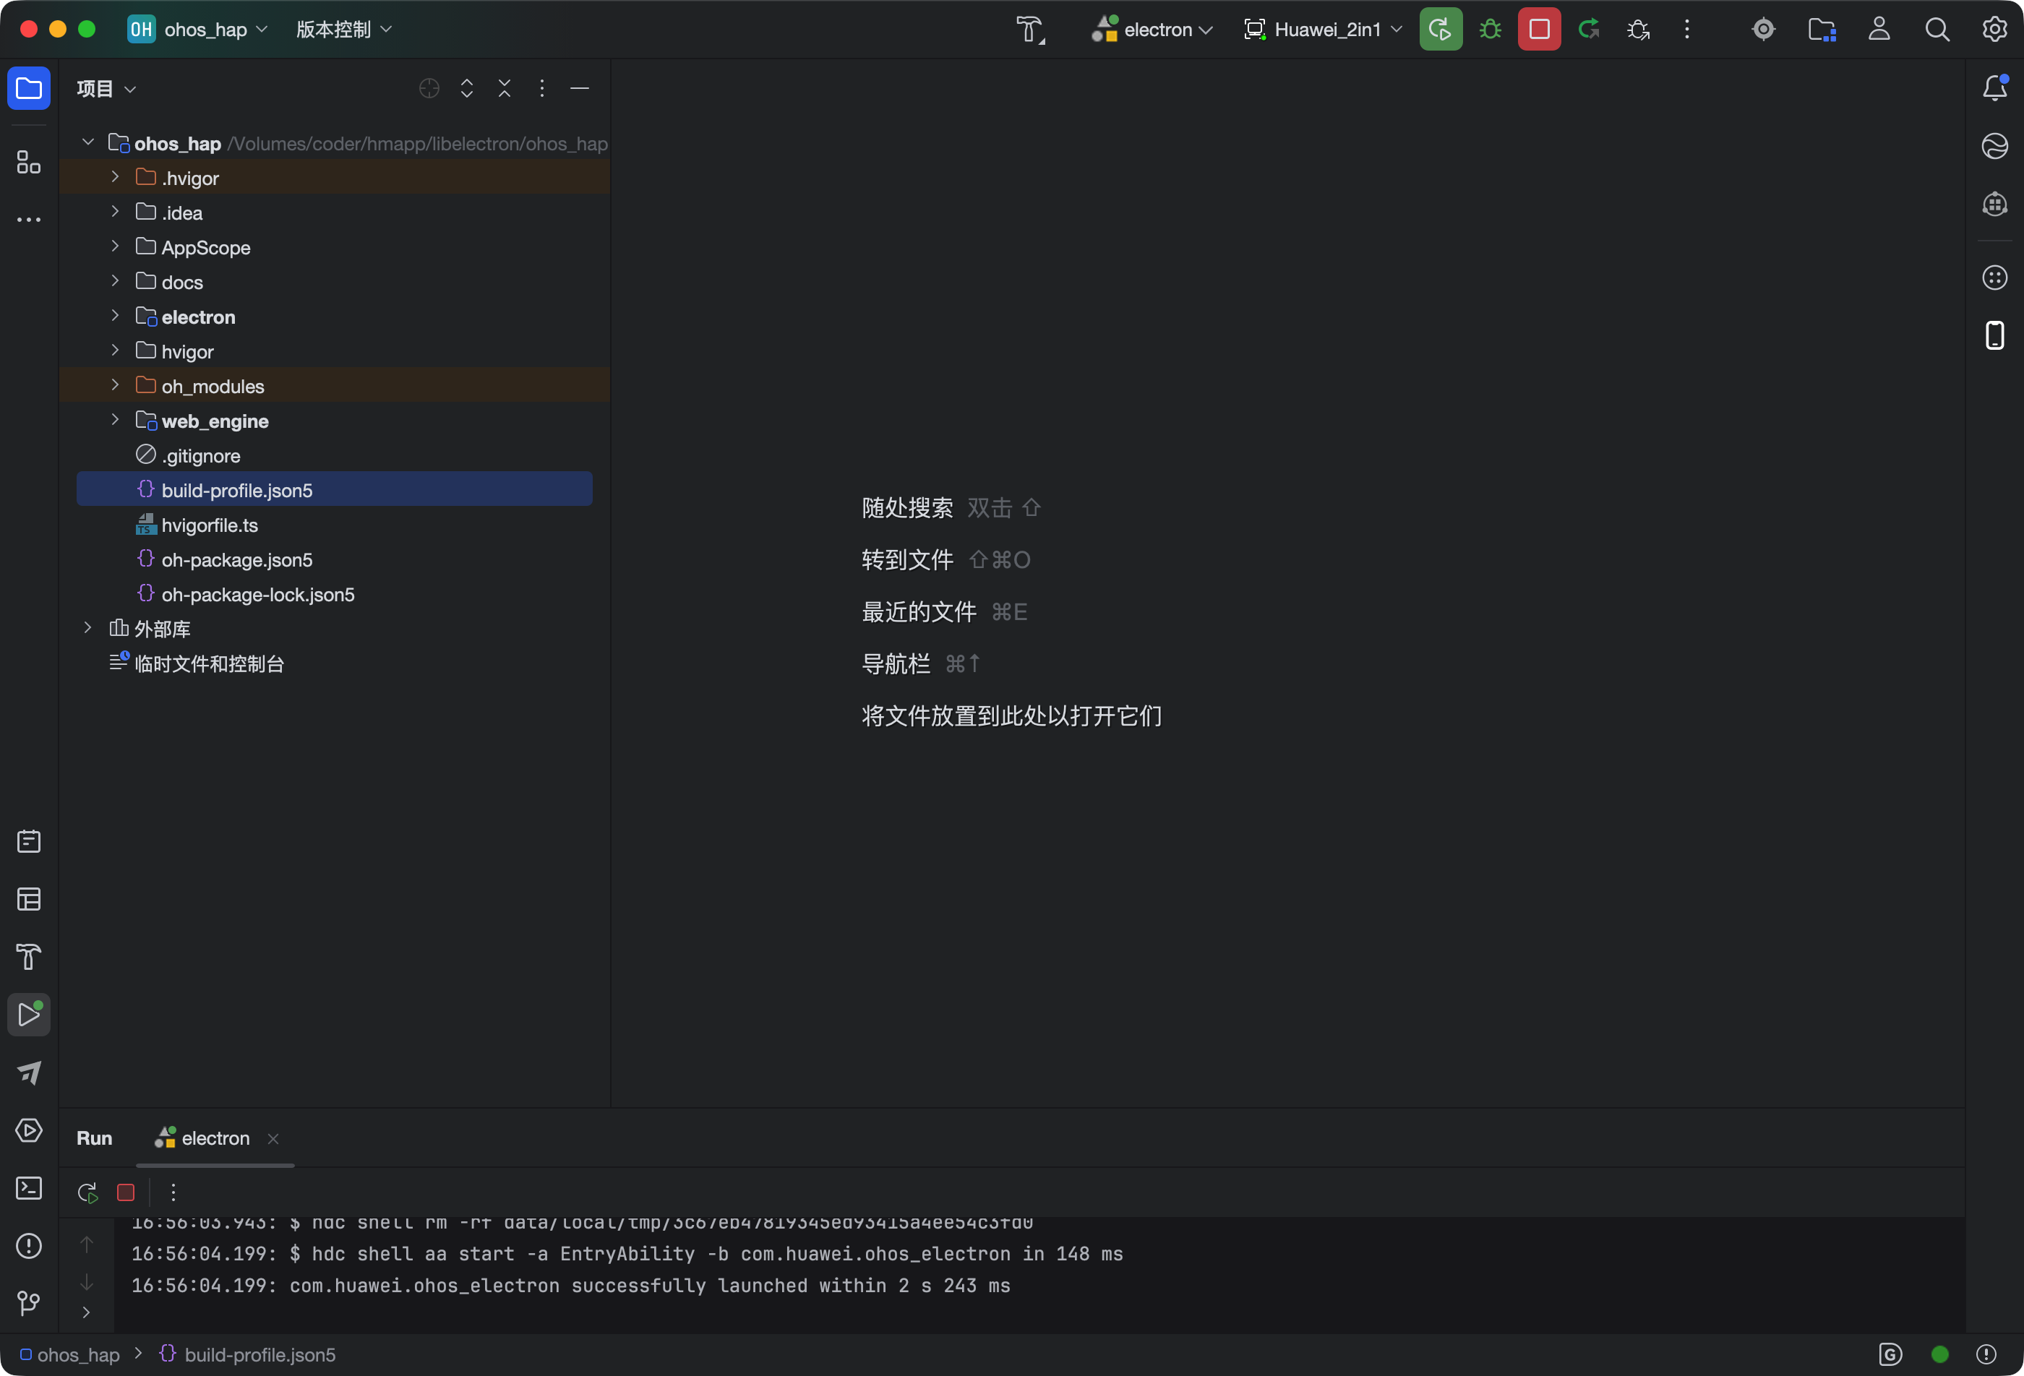
Task: Expand the electron folder
Action: (x=115, y=316)
